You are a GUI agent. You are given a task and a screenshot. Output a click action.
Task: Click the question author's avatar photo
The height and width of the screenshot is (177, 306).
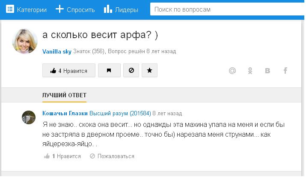tap(25, 42)
